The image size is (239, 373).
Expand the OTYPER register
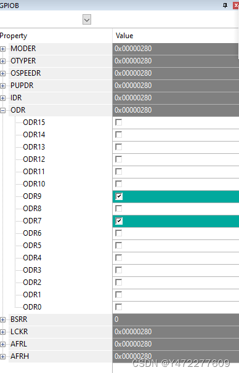coord(3,61)
